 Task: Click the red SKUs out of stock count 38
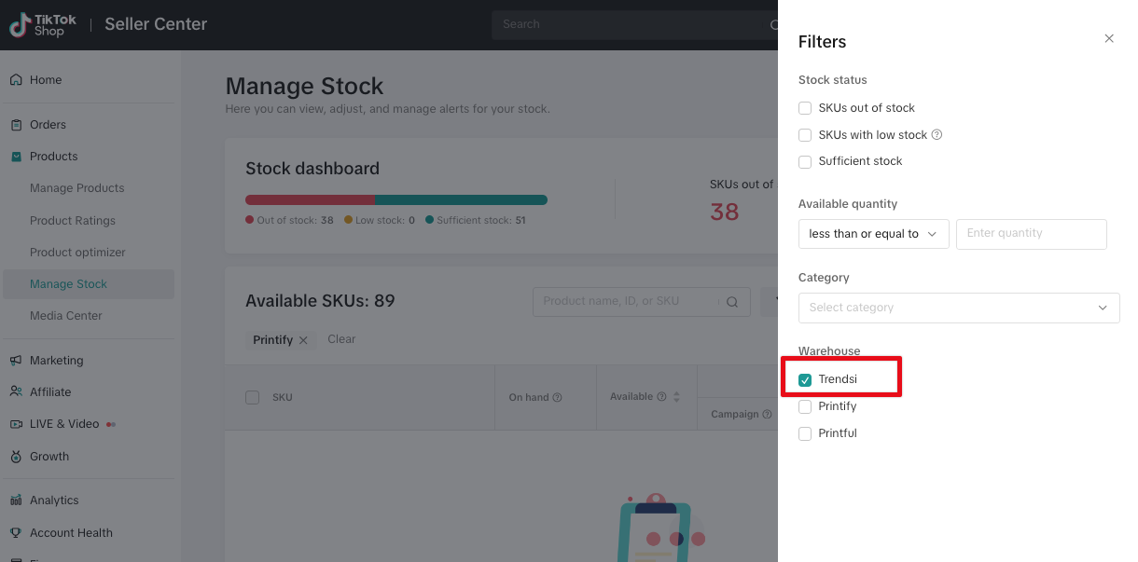click(x=725, y=212)
